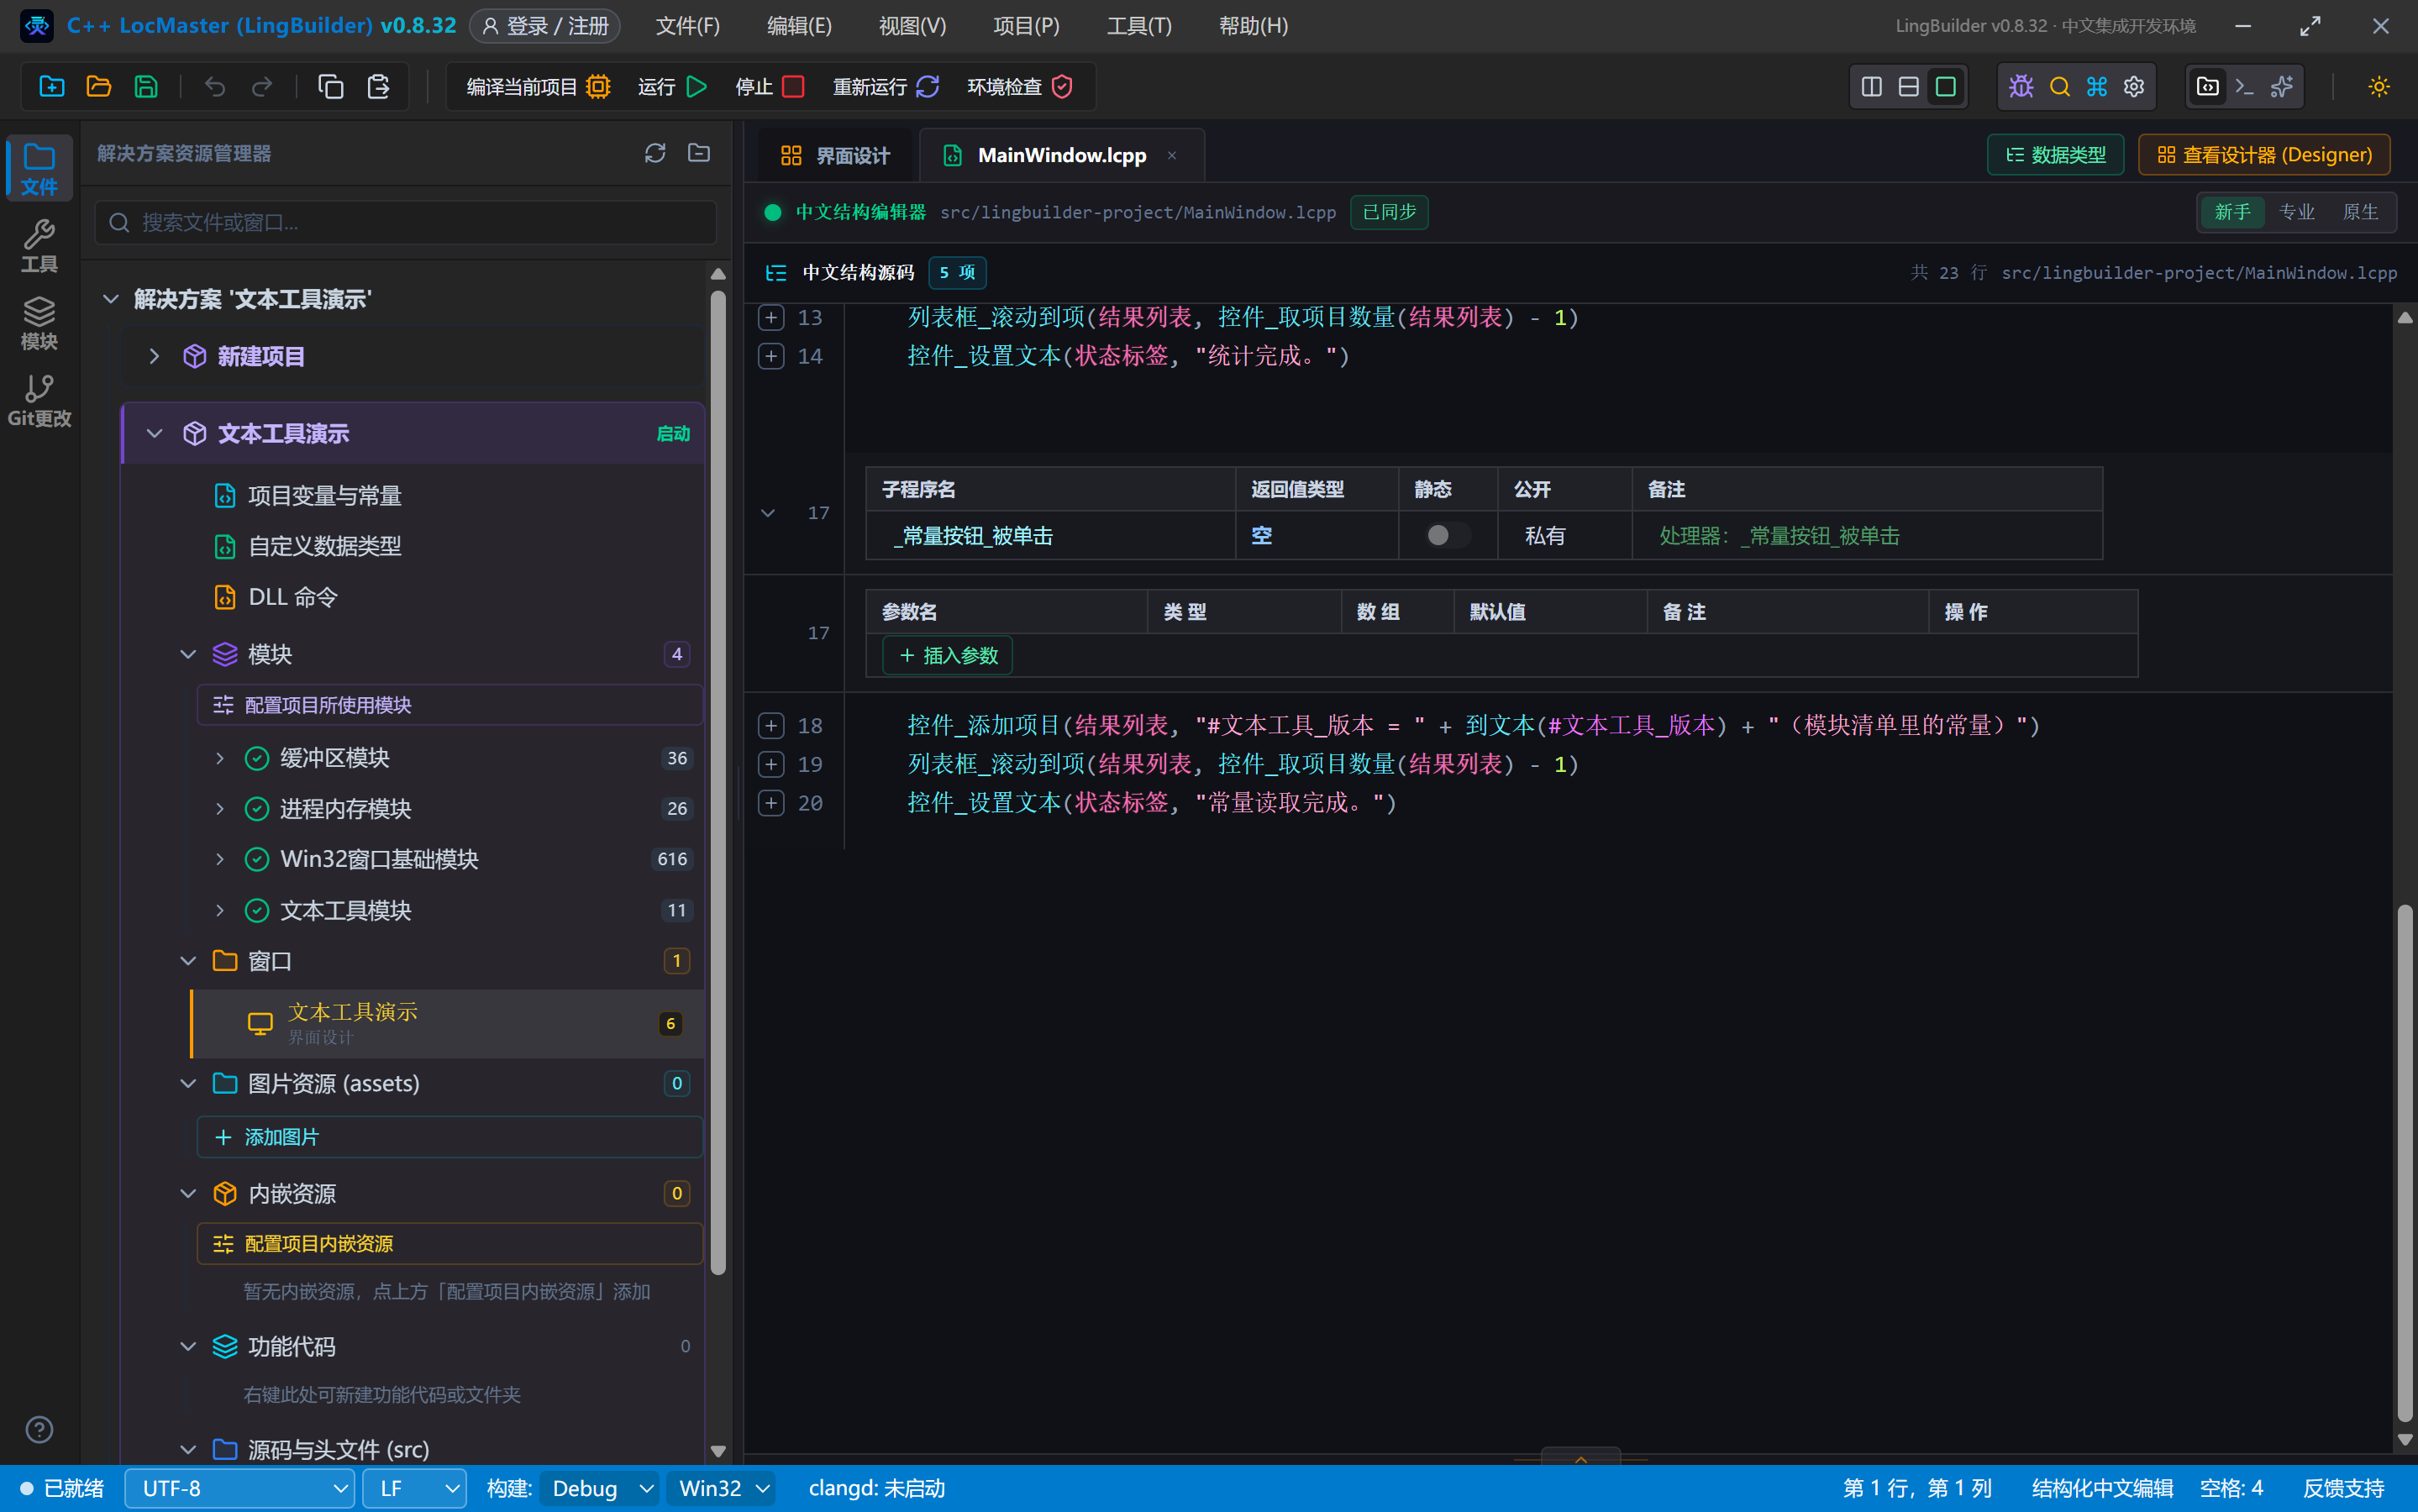The width and height of the screenshot is (2418, 1512).
Task: Select the split horizontal layout icon
Action: click(1908, 87)
